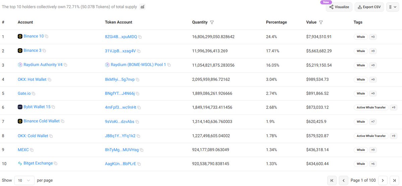Open Raydium (BOME-WSOL) Pool 1 link

pyautogui.click(x=138, y=65)
